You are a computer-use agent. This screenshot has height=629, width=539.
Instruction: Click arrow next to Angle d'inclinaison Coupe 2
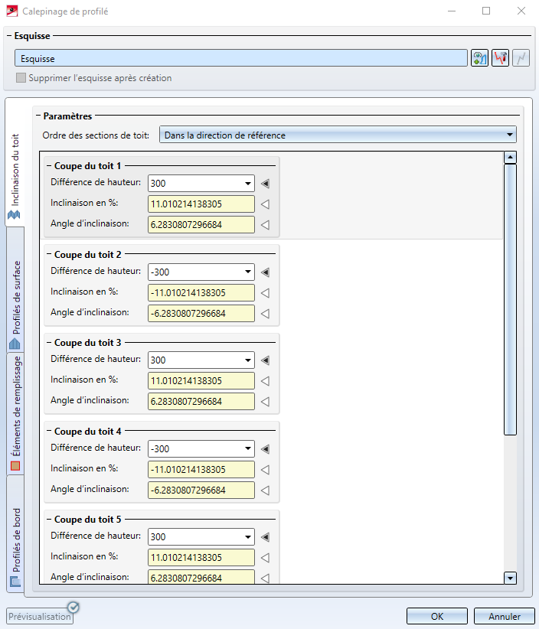(265, 313)
